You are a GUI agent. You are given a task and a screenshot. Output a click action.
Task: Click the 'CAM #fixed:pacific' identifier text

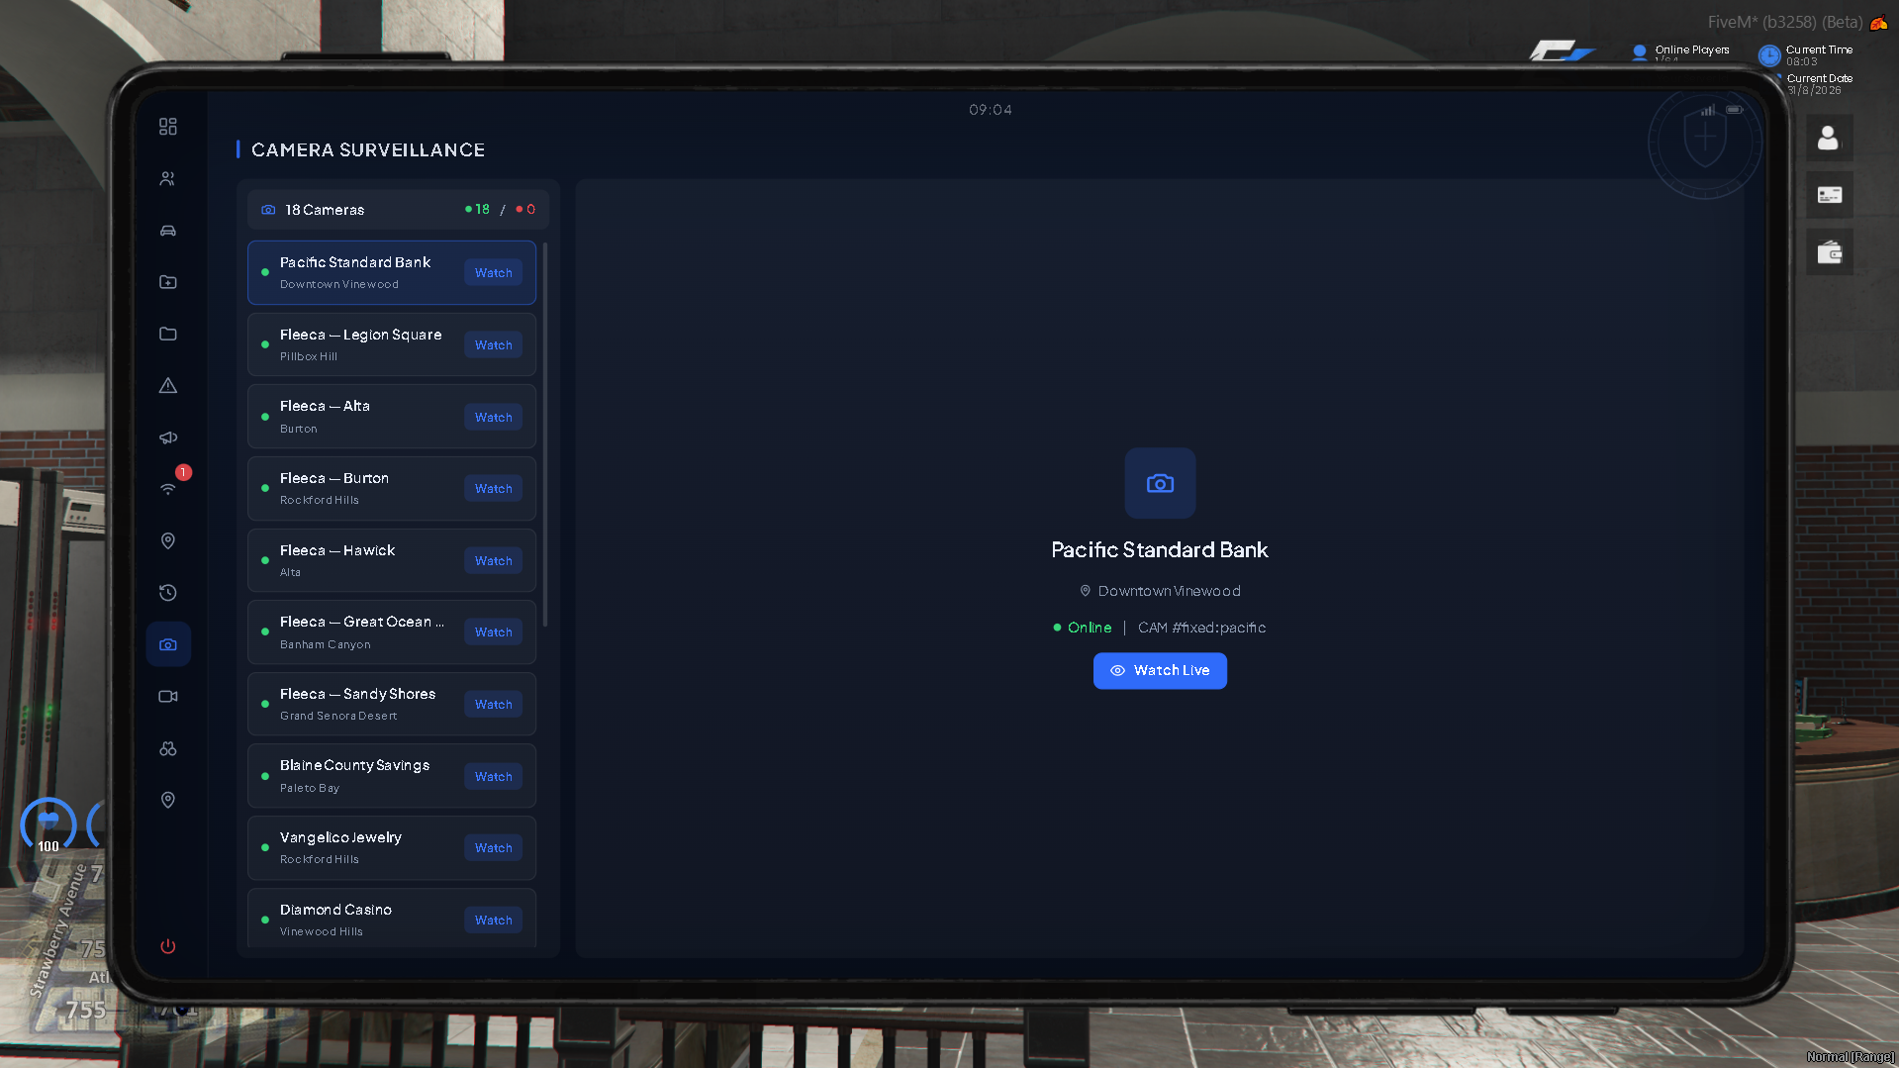click(x=1202, y=628)
